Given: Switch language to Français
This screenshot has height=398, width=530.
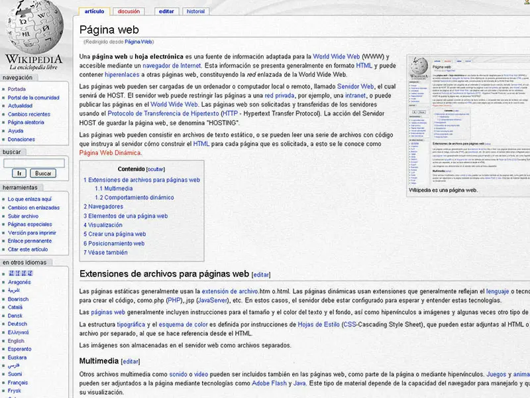Looking at the screenshot, I should pos(18,383).
